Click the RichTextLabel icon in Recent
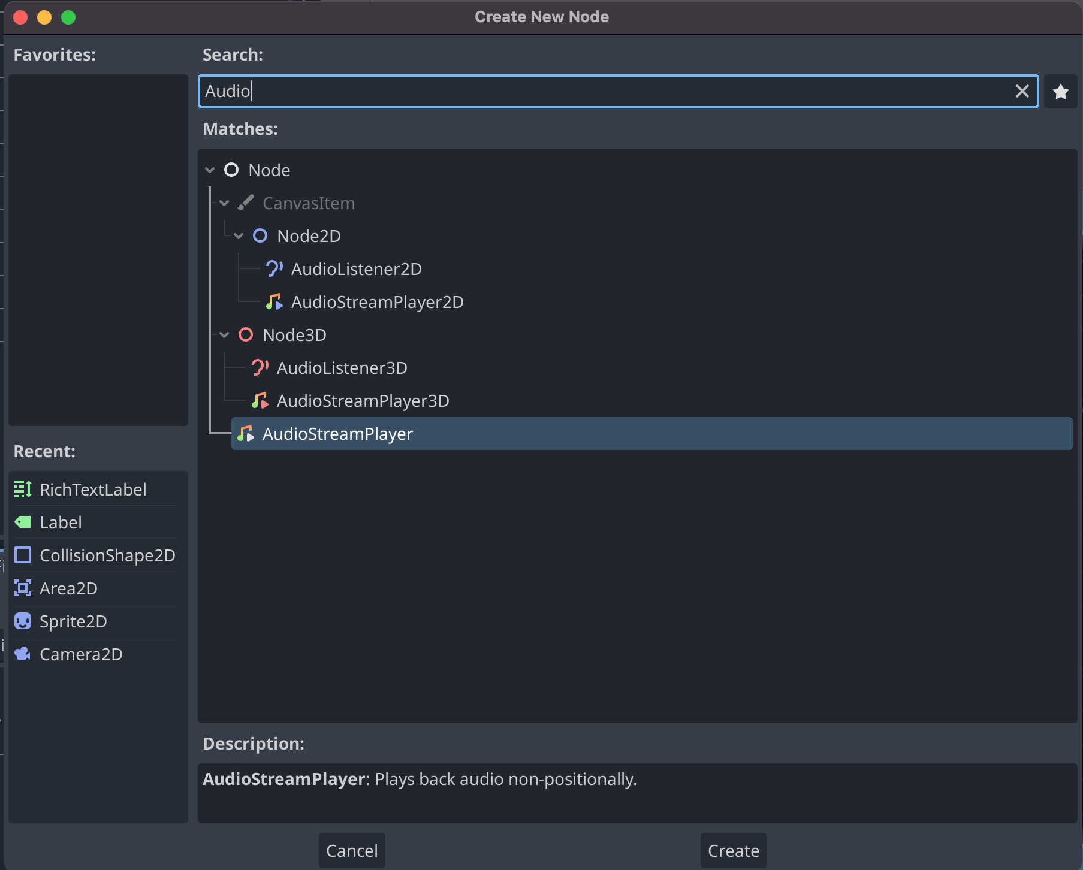The image size is (1083, 870). [x=23, y=490]
